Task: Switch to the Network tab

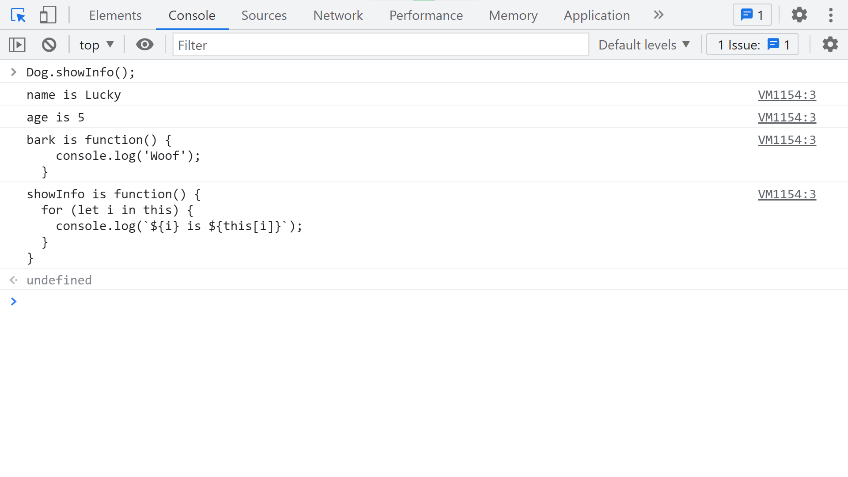Action: click(x=337, y=15)
